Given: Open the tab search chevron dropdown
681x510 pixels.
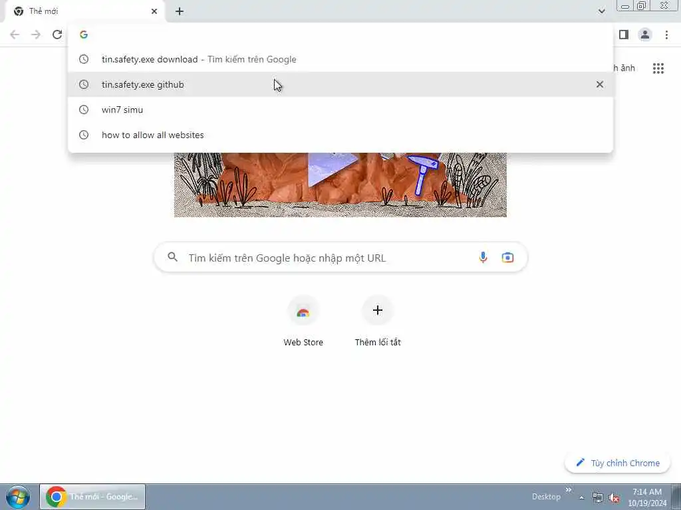Looking at the screenshot, I should coord(601,11).
